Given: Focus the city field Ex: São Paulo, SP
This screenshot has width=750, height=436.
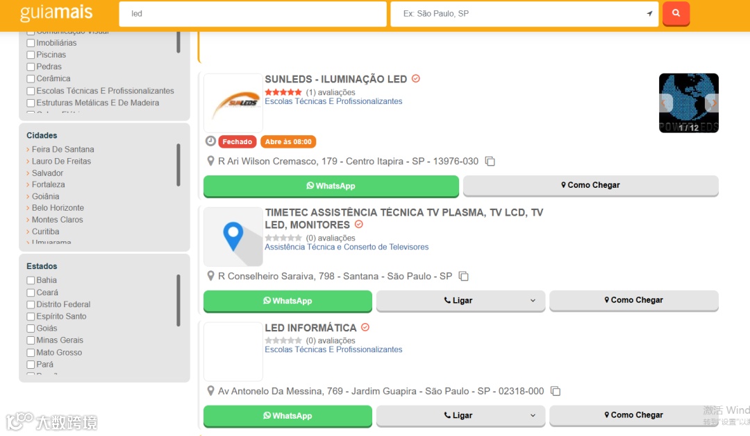Looking at the screenshot, I should 524,13.
